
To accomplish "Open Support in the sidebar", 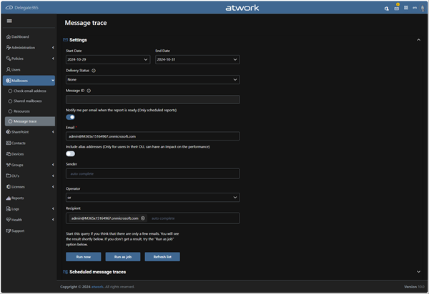I will pos(15,230).
